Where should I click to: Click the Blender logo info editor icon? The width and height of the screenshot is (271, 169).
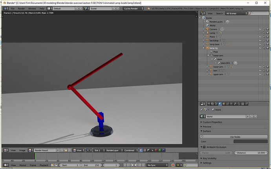pyautogui.click(x=5, y=8)
